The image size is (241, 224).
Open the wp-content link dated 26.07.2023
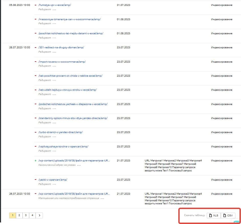tap(74, 194)
